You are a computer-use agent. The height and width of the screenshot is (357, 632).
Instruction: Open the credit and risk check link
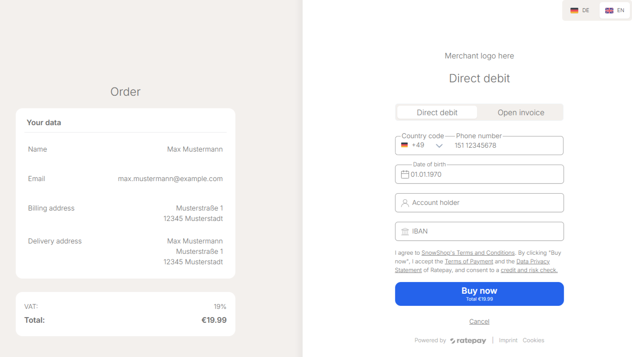pyautogui.click(x=529, y=270)
